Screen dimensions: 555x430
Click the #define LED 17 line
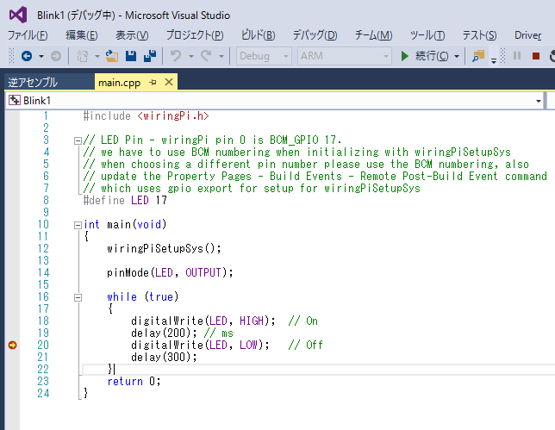tap(125, 200)
